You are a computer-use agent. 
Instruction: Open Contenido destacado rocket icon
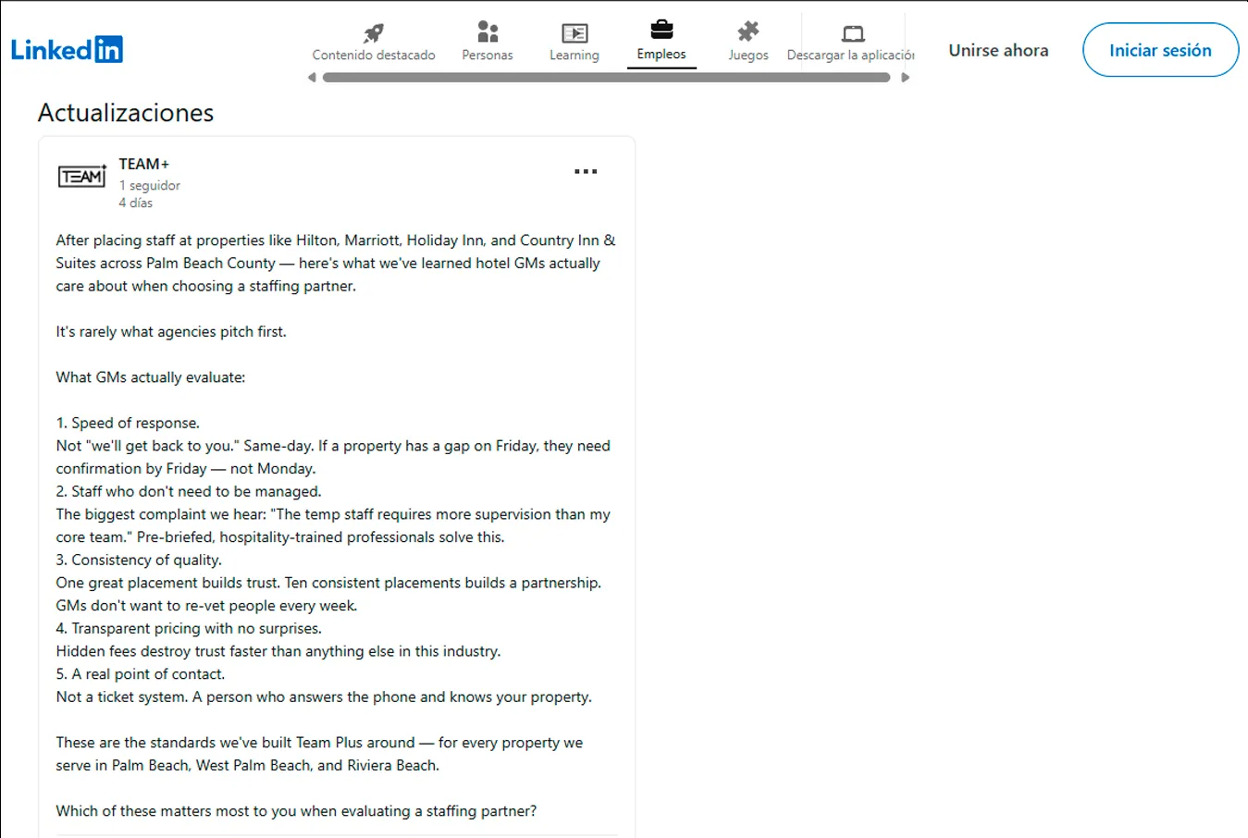pos(374,33)
